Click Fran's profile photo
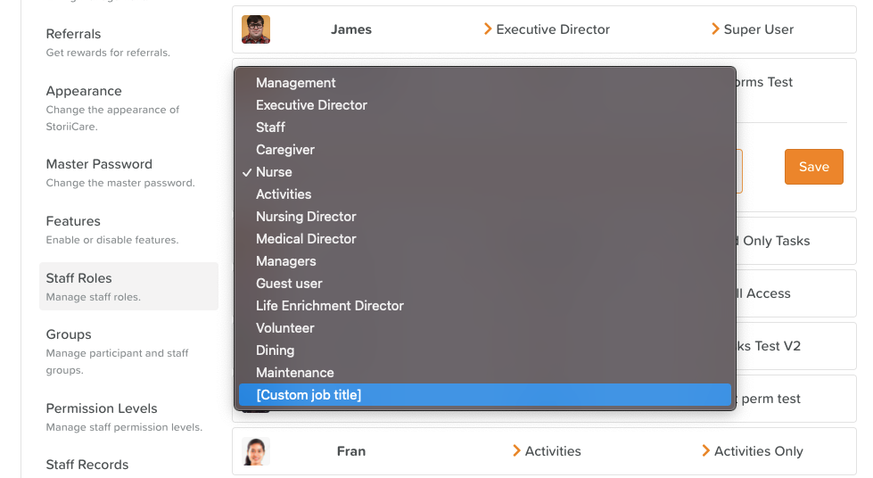873x478 pixels. click(x=256, y=451)
